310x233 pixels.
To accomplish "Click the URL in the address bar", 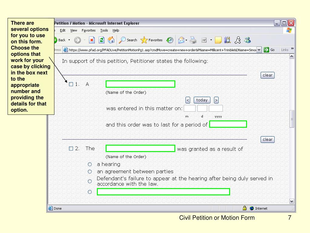I will coord(163,50).
